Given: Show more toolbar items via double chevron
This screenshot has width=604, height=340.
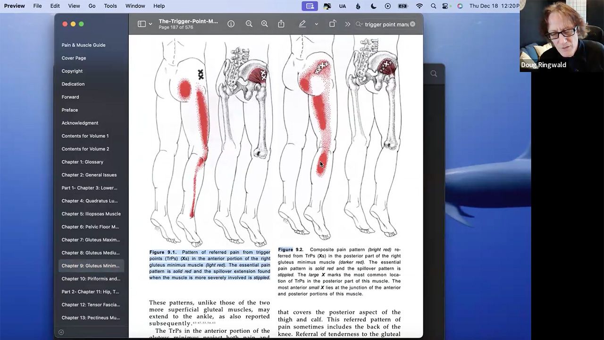Looking at the screenshot, I should pyautogui.click(x=348, y=24).
